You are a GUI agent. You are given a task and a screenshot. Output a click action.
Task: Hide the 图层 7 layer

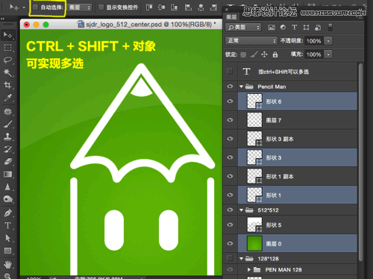(230, 120)
